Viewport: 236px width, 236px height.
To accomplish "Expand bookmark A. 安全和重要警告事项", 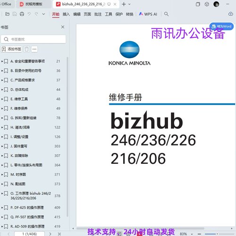I will coord(2,61).
